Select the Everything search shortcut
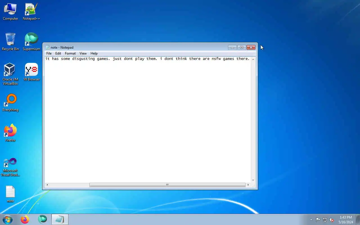Viewport: 360px width, 225px height. coord(10,103)
